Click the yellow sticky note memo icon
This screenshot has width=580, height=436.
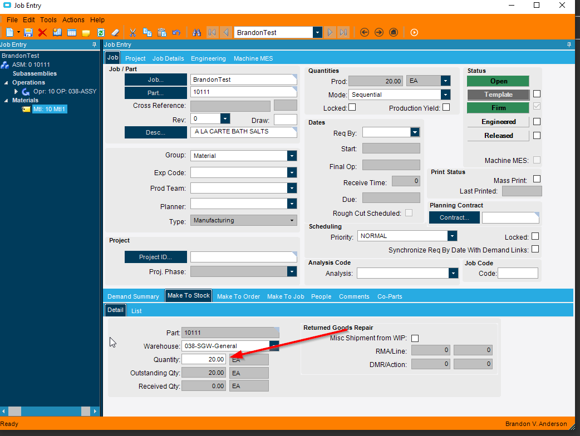coord(86,33)
